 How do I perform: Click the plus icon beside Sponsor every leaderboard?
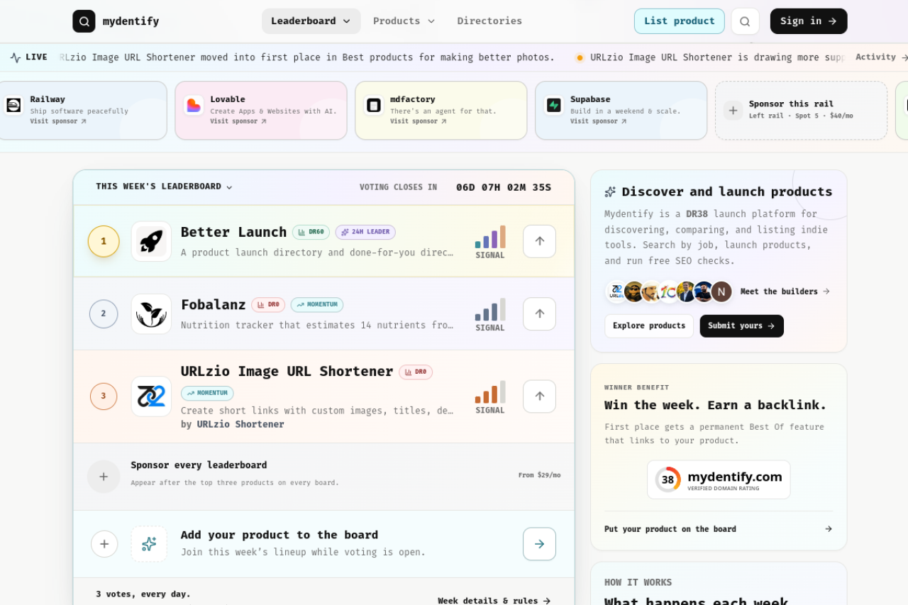[x=104, y=477]
